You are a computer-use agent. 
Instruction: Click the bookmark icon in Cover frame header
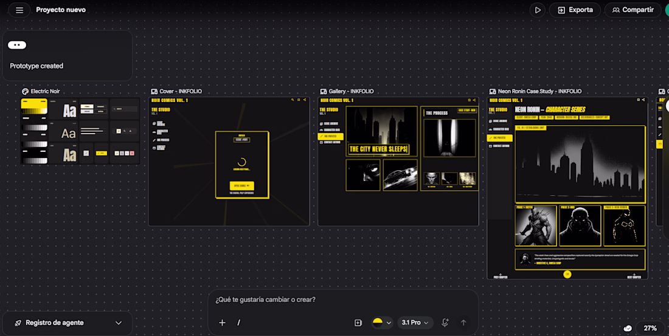click(299, 100)
